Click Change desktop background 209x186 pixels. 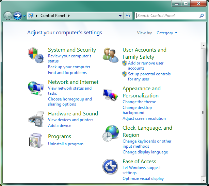pyautogui.click(x=137, y=110)
